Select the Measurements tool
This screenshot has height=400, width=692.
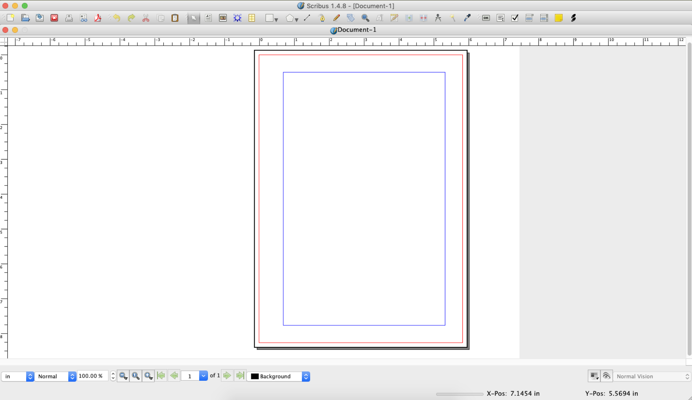(x=438, y=18)
